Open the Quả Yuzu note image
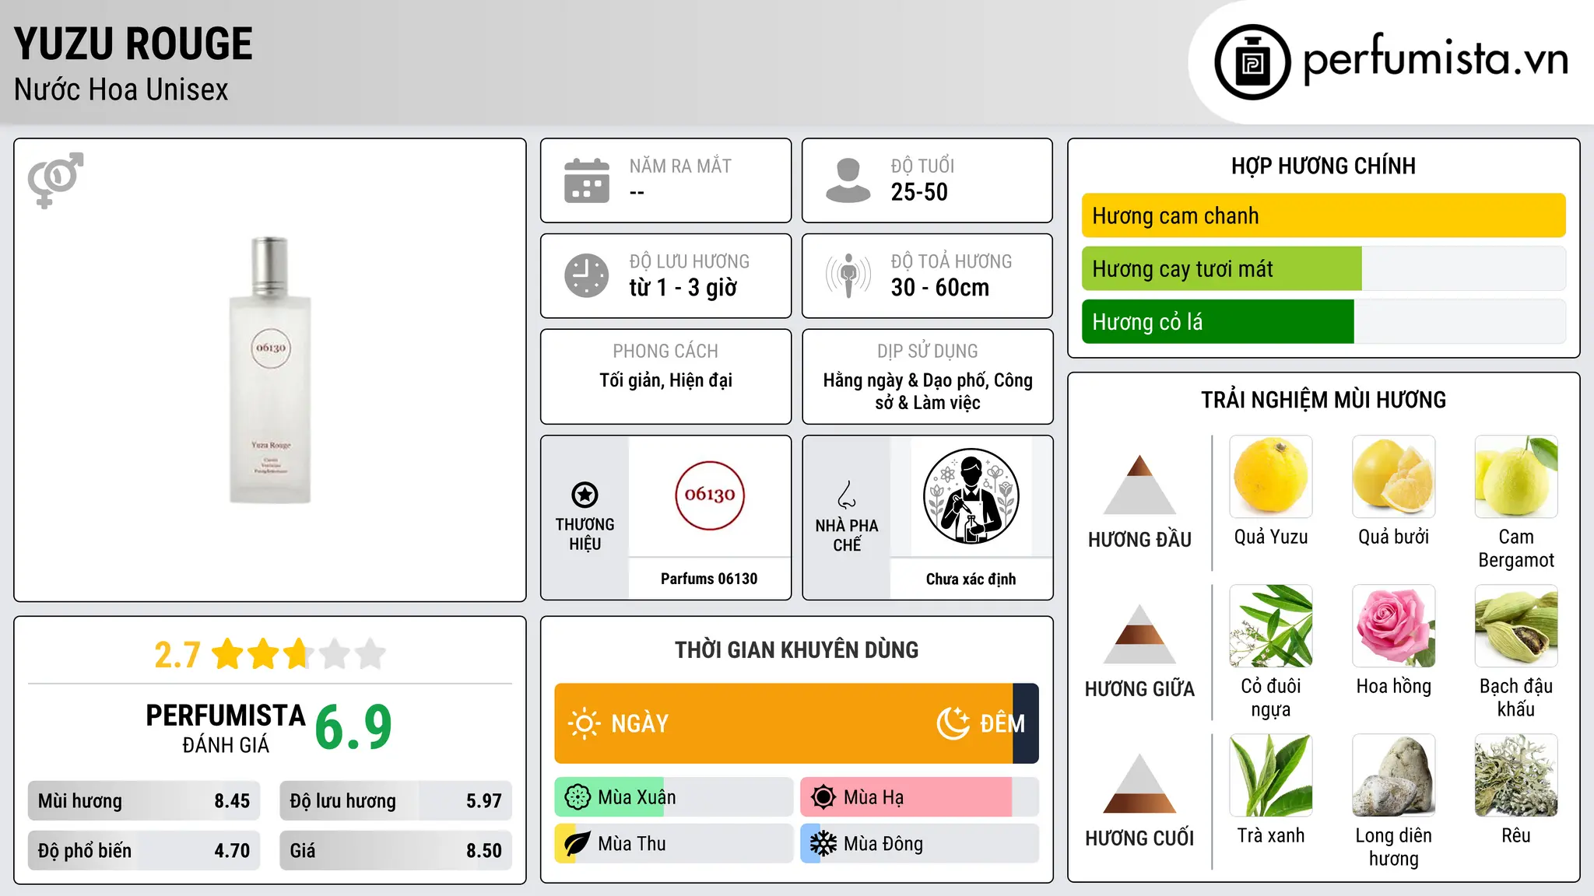Image resolution: width=1594 pixels, height=896 pixels. (x=1271, y=476)
